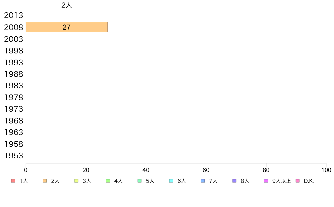Click the 1973 year label
The height and width of the screenshot is (207, 334).
point(13,109)
